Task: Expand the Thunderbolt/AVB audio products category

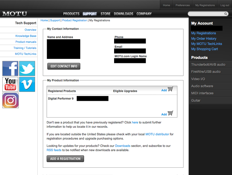Action: pyautogui.click(x=208, y=64)
